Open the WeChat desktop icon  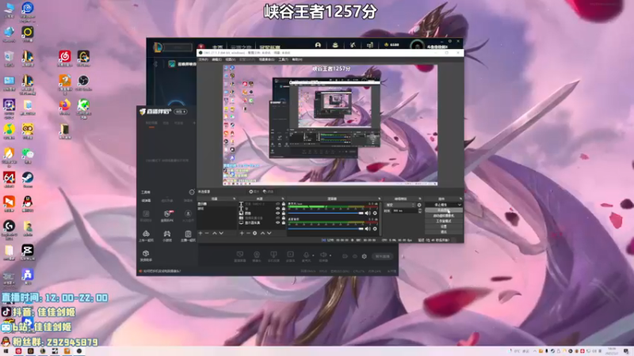coord(28,155)
